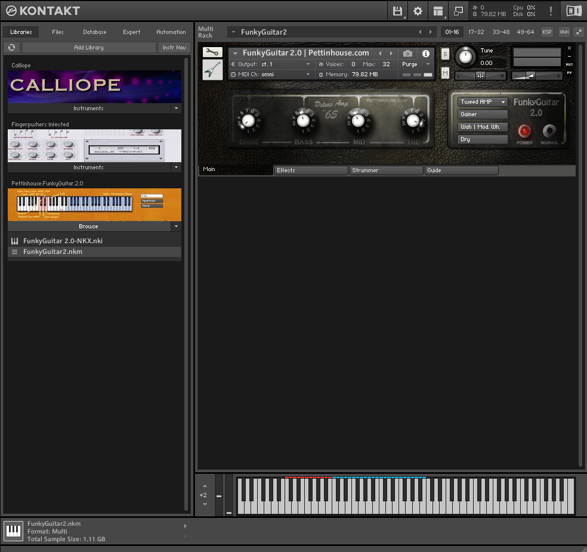Expand the status bar info arrow
The width and height of the screenshot is (587, 552).
point(186,526)
